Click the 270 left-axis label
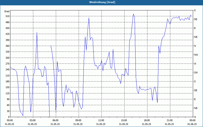The image size is (203, 127). [7, 64]
